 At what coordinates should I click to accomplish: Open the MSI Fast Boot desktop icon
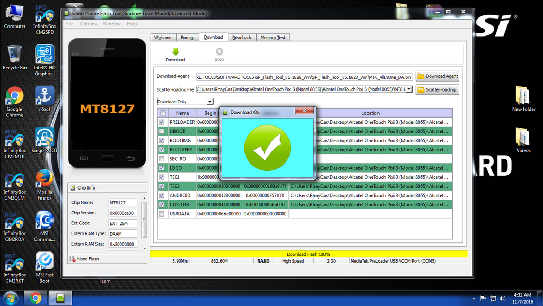point(45,262)
